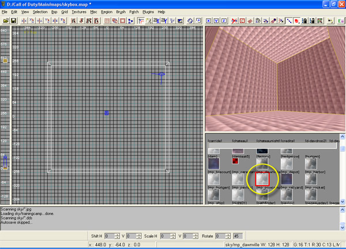The image size is (346, 249).
Task: Increase the Shift H stepper value
Action: (117, 235)
